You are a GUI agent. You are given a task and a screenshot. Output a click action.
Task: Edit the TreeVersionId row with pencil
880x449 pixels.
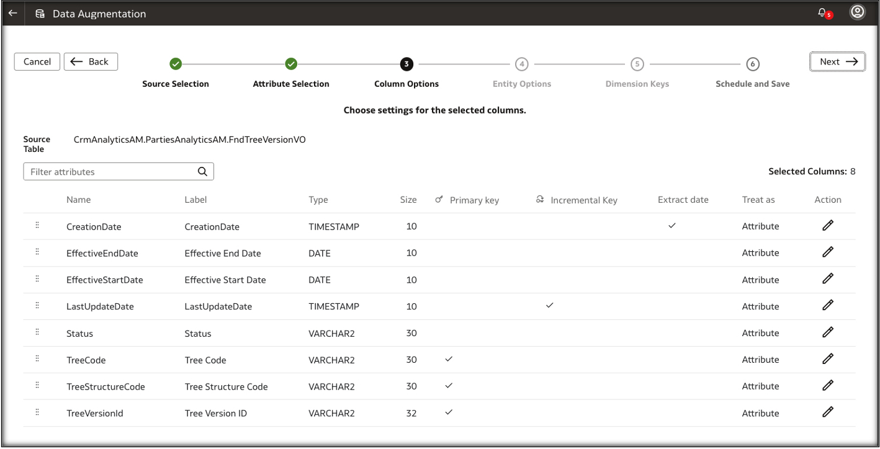point(827,412)
